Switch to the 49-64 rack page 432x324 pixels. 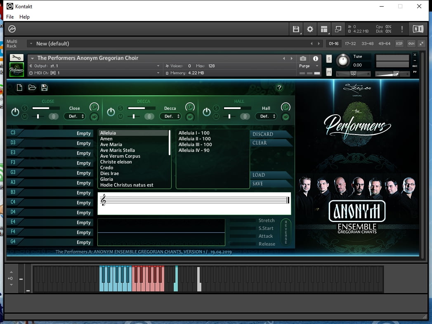pos(384,43)
